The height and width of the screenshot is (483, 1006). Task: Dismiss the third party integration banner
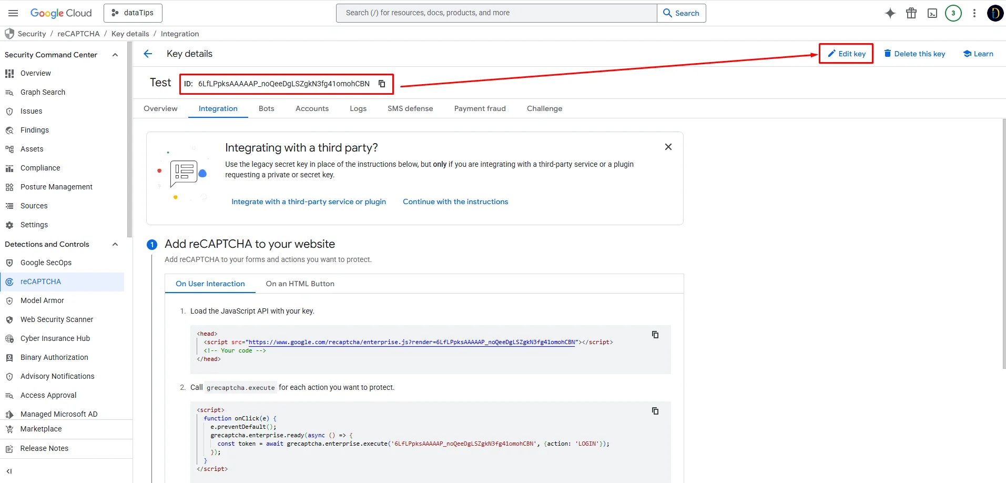pos(668,147)
